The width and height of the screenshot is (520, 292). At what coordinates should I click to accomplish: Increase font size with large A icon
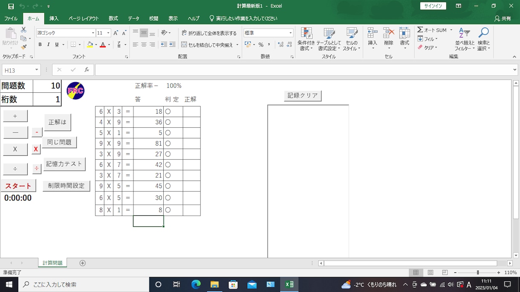(116, 33)
